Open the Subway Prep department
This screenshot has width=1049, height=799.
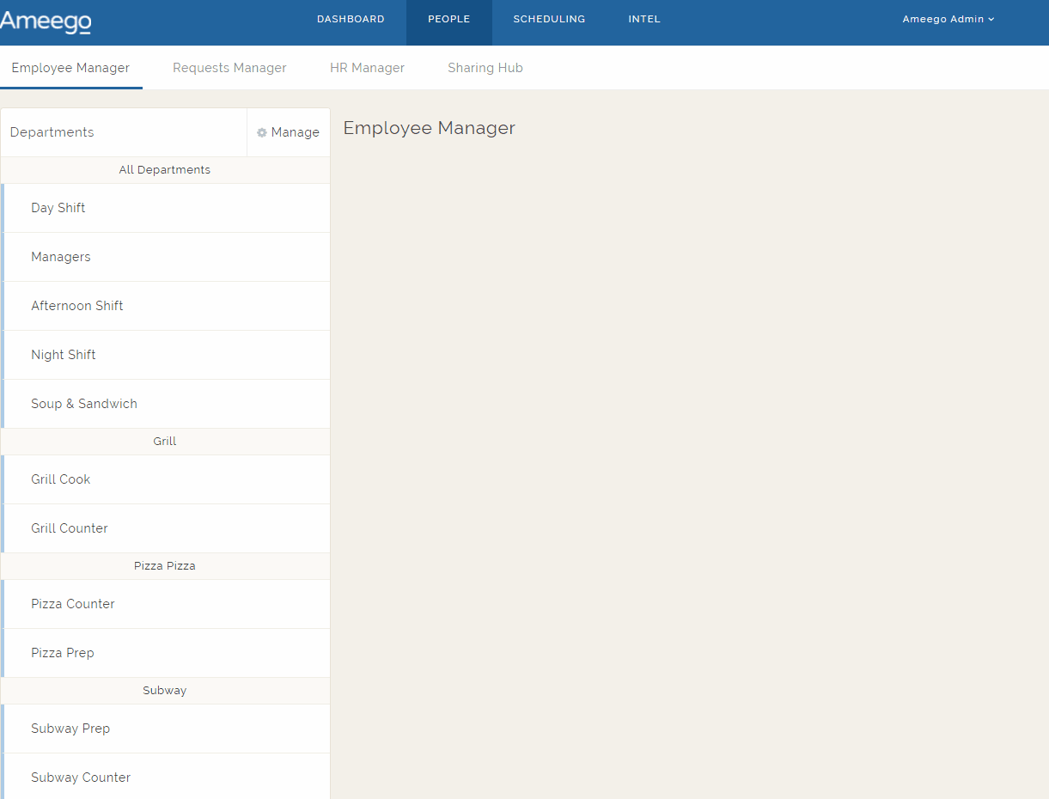(x=70, y=729)
